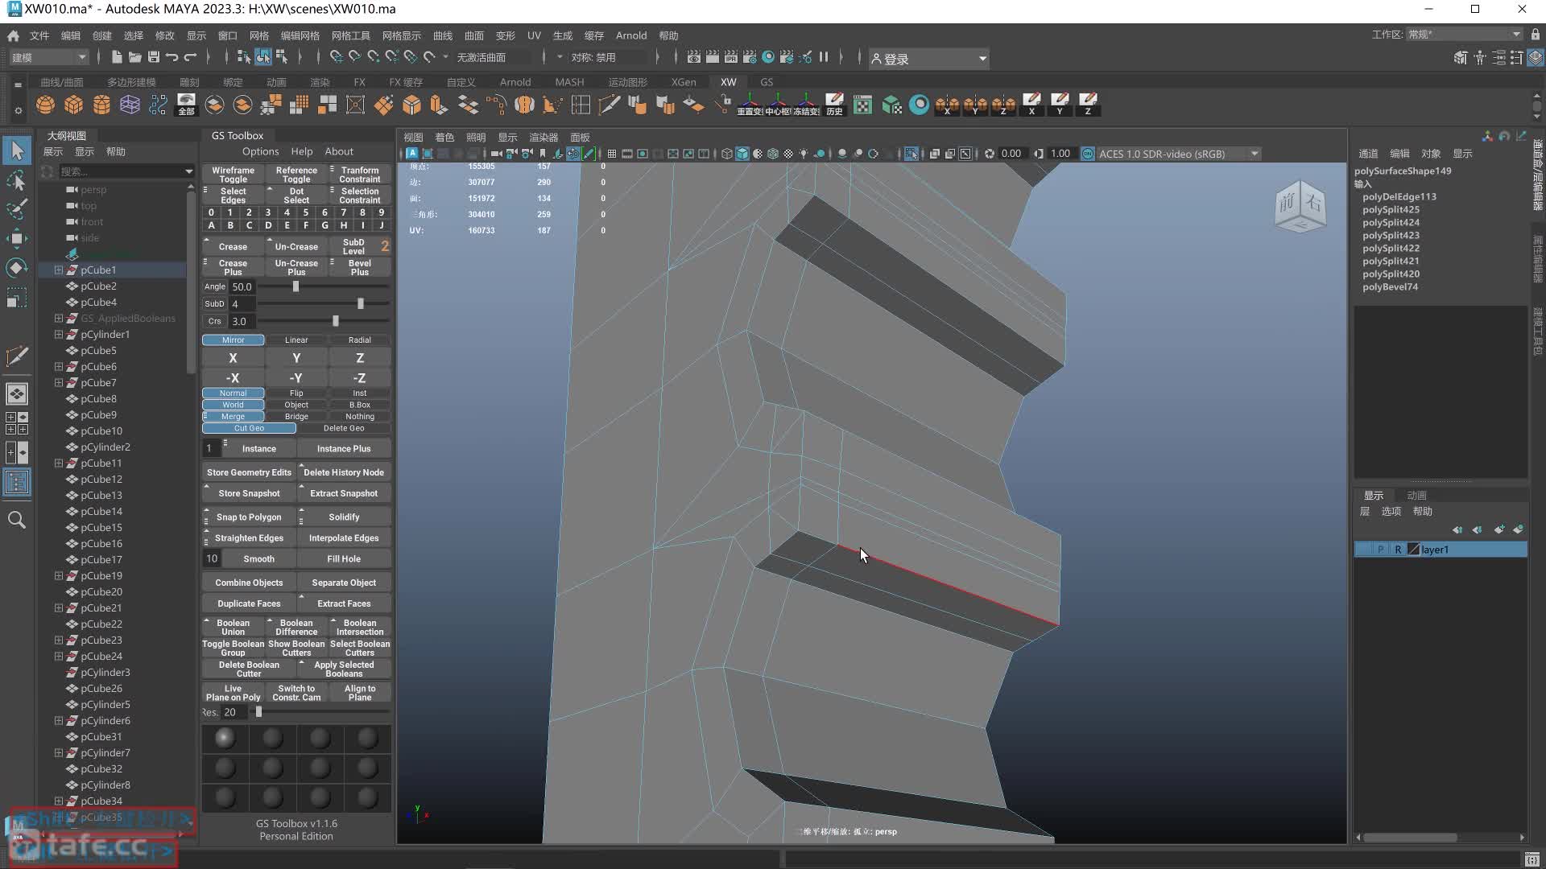Toggle layer1 playback P box
The width and height of the screenshot is (1546, 869).
click(x=1380, y=550)
